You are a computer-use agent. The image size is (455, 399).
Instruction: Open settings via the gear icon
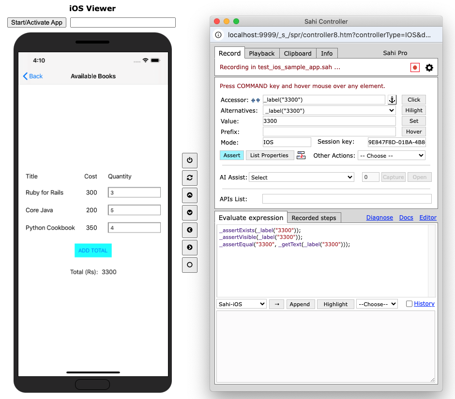click(x=429, y=68)
